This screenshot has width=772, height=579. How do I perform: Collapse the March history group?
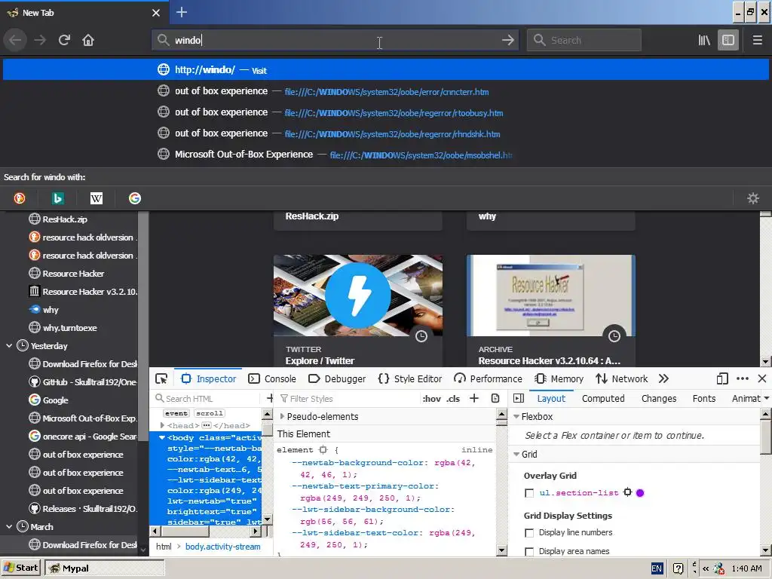click(9, 527)
